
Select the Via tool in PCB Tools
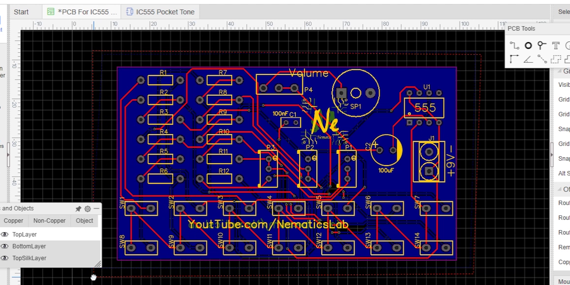[x=542, y=45]
